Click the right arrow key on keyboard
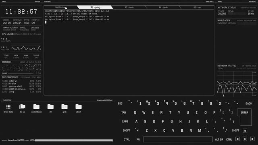 click(252, 139)
